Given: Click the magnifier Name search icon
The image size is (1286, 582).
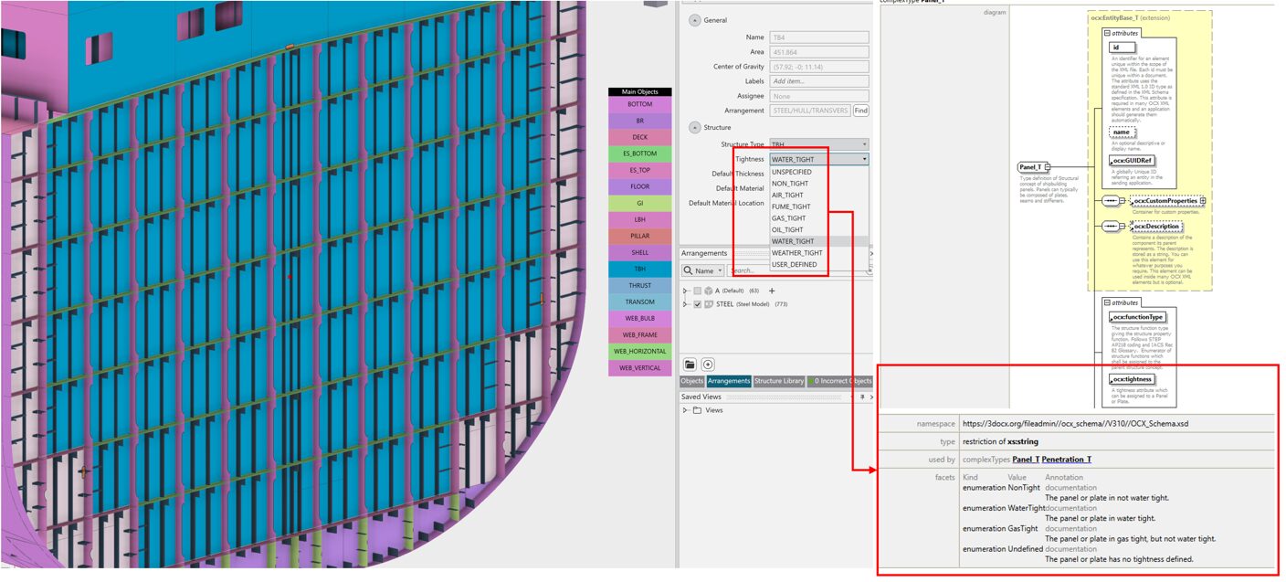Looking at the screenshot, I should [x=688, y=270].
